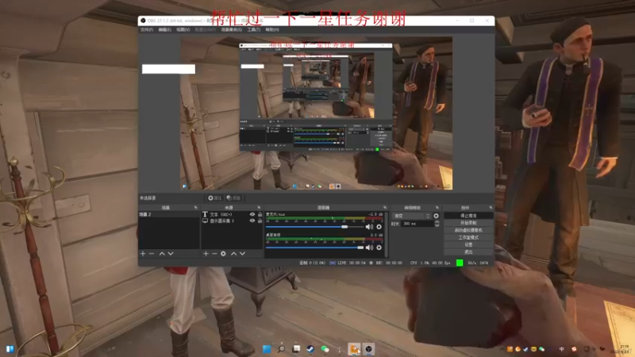Undock the Scenes panel via its header icon

(195, 208)
